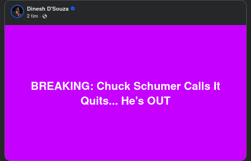Open the post via "2 tim" timestamp

(x=32, y=16)
